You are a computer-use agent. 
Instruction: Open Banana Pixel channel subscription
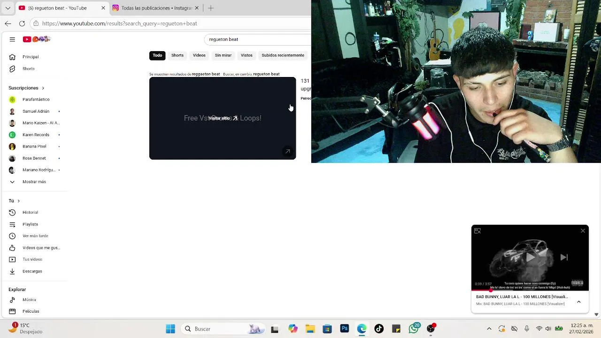pyautogui.click(x=34, y=146)
